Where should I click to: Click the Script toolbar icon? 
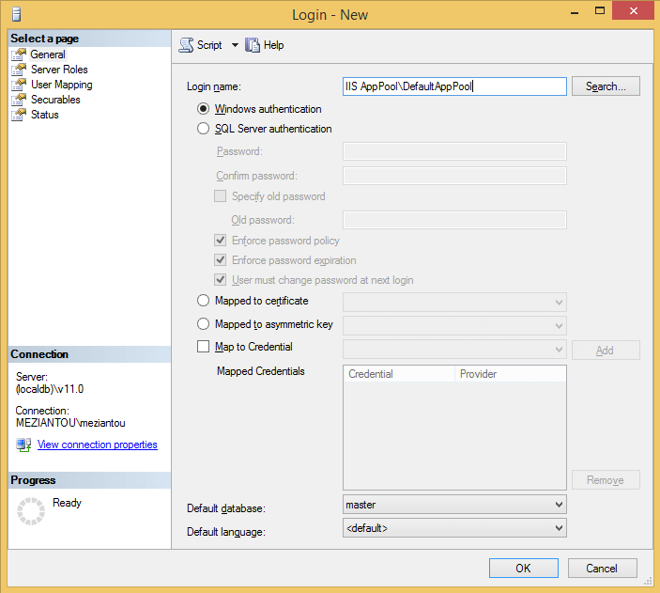186,45
